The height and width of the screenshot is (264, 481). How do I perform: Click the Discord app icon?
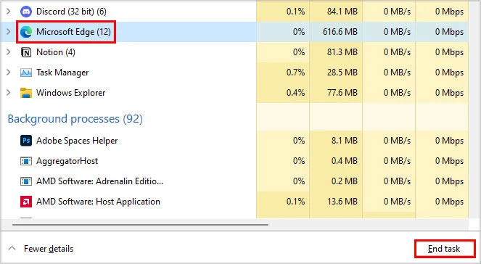point(26,12)
